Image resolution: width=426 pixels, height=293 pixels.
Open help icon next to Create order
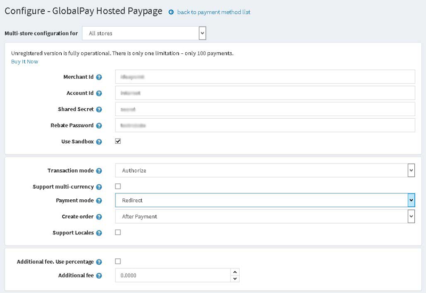click(x=99, y=217)
